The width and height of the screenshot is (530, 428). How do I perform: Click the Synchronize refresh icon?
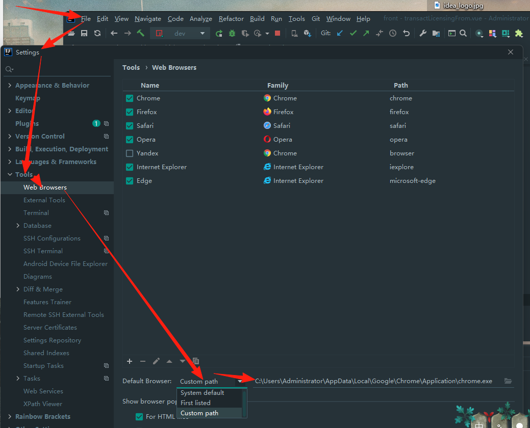click(x=97, y=33)
